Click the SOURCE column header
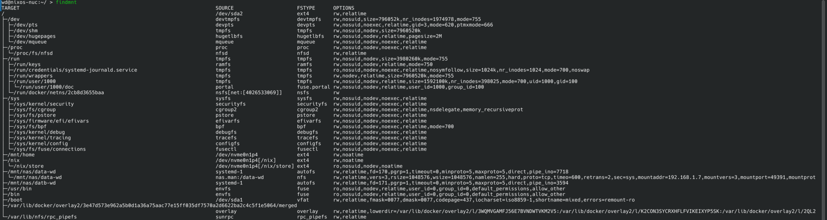 coord(224,8)
